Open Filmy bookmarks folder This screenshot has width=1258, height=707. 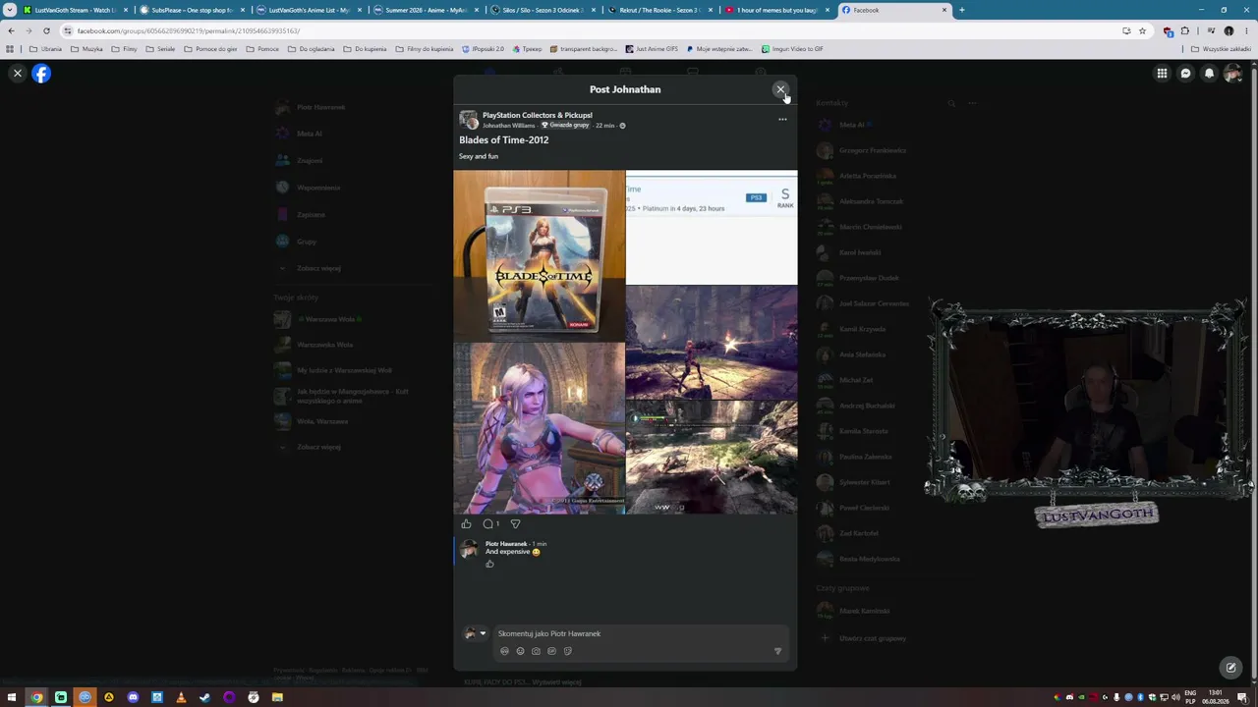point(125,49)
